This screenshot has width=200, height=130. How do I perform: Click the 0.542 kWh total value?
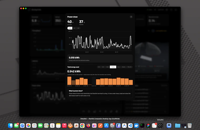(x=74, y=71)
